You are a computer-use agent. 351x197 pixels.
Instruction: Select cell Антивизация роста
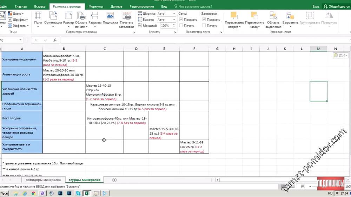(22, 74)
